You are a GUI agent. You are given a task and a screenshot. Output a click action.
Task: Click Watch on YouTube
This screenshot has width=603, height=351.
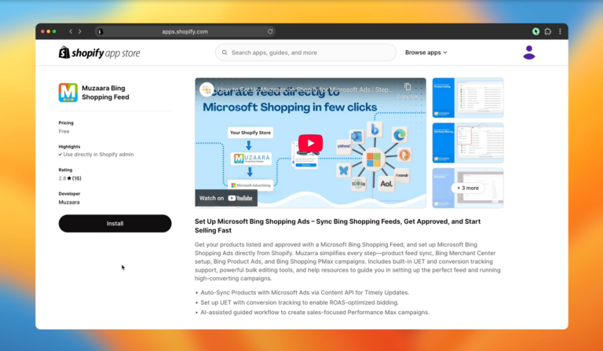tap(226, 198)
